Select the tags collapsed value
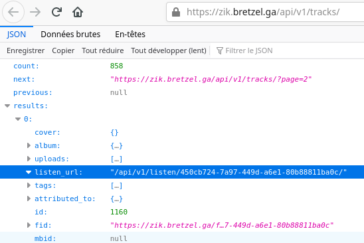The height and width of the screenshot is (243, 364). coord(116,185)
